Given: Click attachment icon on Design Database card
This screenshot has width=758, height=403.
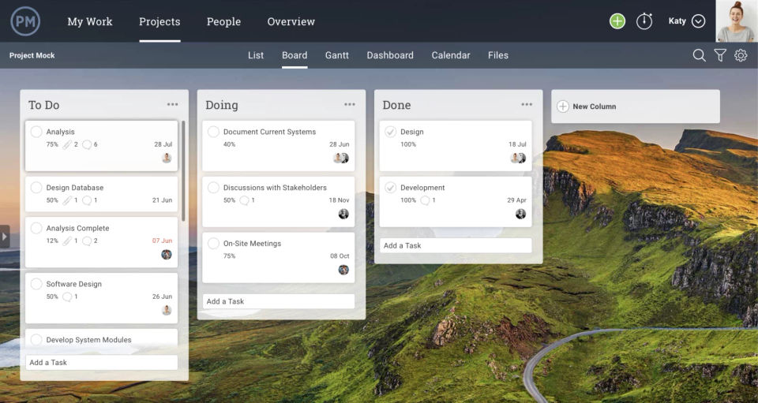Looking at the screenshot, I should [x=66, y=200].
